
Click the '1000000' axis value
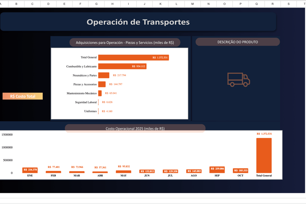click(7, 147)
